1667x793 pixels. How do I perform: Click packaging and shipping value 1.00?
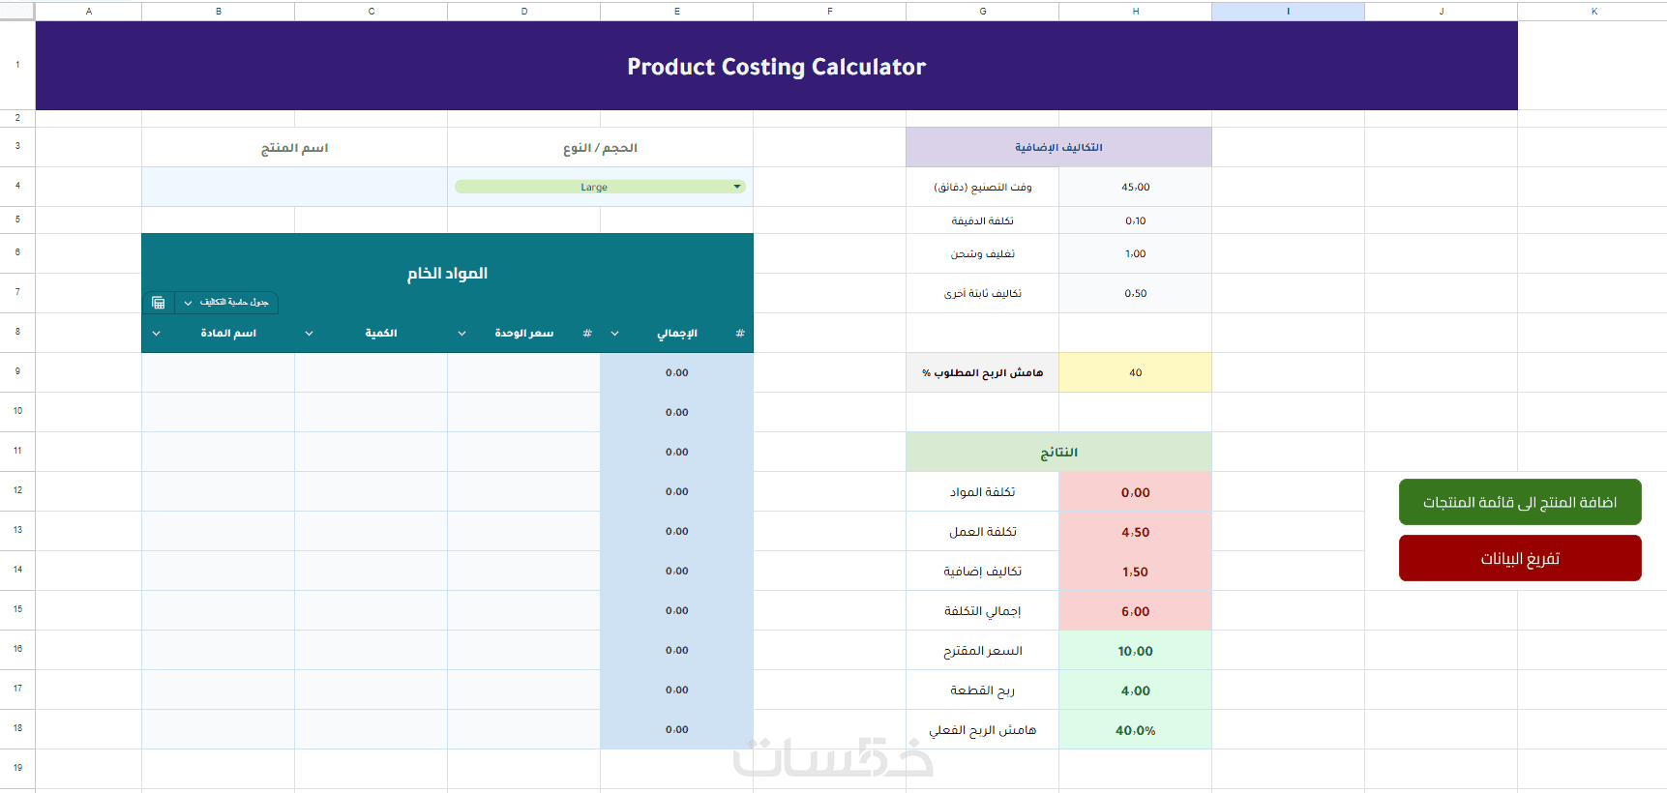(x=1135, y=253)
